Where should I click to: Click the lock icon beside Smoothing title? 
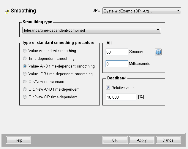pyautogui.click(x=7, y=12)
